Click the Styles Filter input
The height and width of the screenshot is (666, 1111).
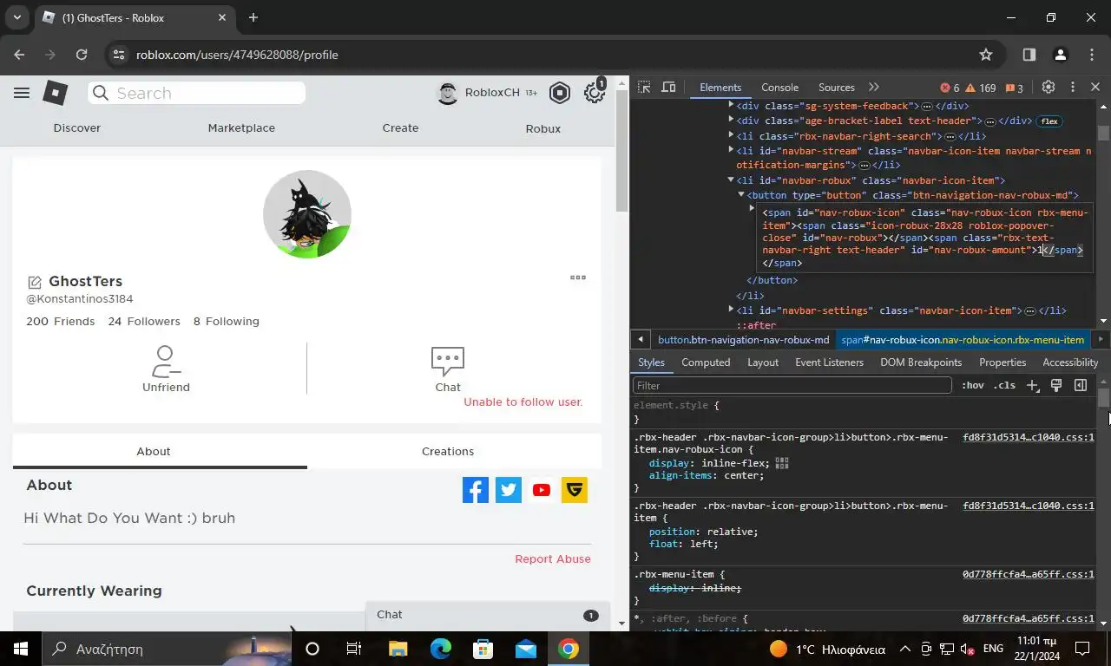(792, 385)
